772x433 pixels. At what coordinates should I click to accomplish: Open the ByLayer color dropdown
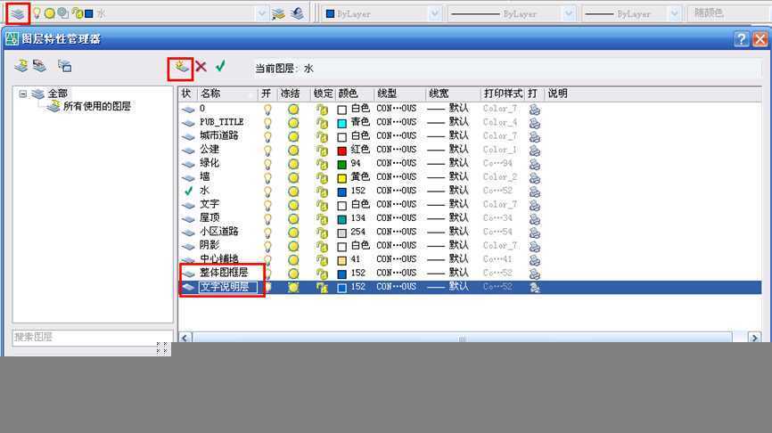click(x=434, y=13)
